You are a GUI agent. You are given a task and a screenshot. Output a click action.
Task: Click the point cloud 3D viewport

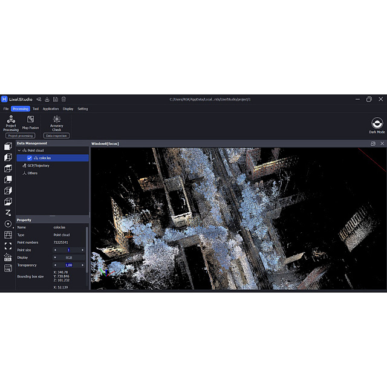pos(238,218)
